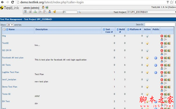Toggle active bulb for Demo Test Plan
The image size is (176, 109).
[x=147, y=87]
